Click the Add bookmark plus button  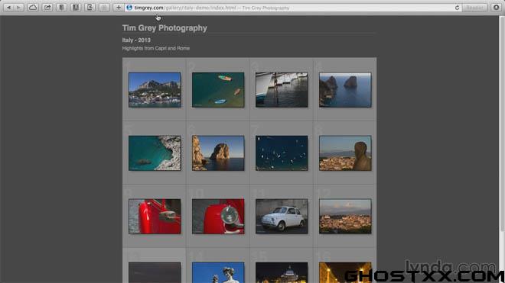[x=118, y=8]
